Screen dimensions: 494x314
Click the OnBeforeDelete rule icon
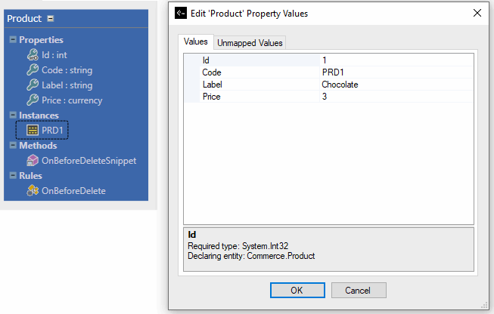33,191
